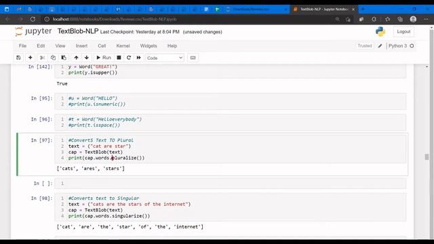This screenshot has height=244, width=434.
Task: Rename the notebook title TextBlob-NLP
Action: pyautogui.click(x=78, y=32)
